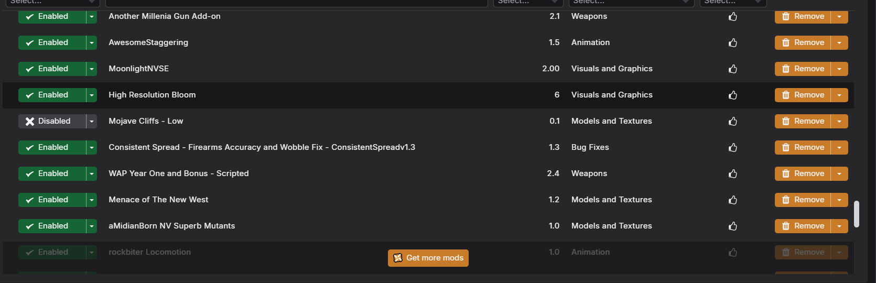Endorse aMidianBorn NV Superb Mutants
The width and height of the screenshot is (876, 283).
click(733, 226)
